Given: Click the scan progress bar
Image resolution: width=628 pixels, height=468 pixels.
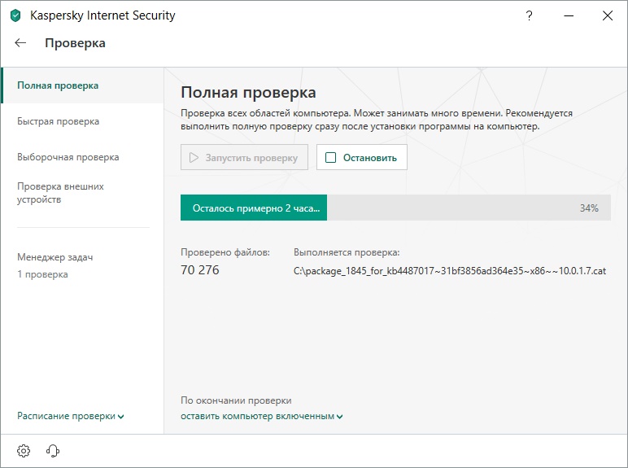Looking at the screenshot, I should (395, 208).
